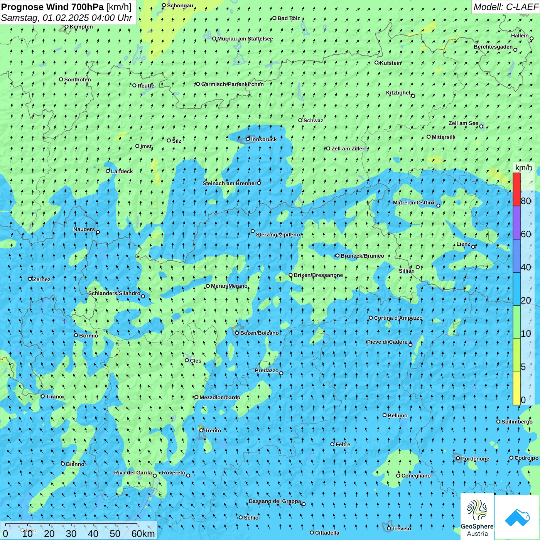The width and height of the screenshot is (540, 540).
Task: Click the 'Feltre' label
Action: 343,444
